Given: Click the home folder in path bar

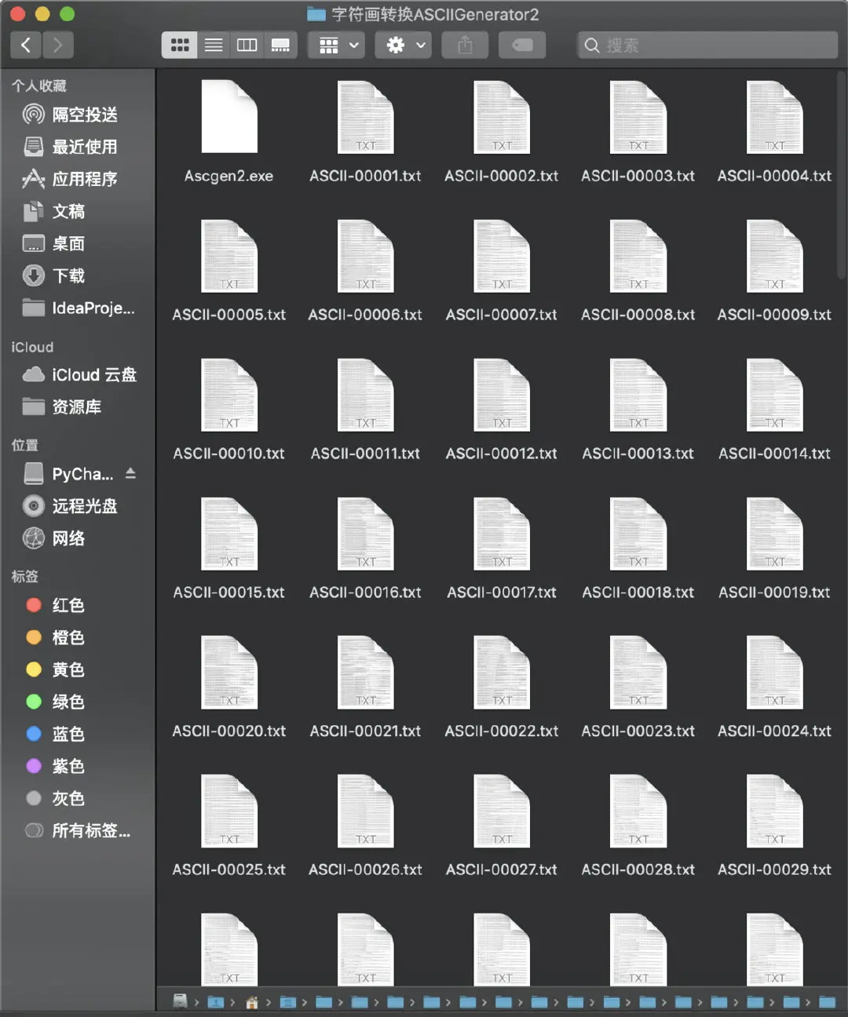Looking at the screenshot, I should point(252,1002).
